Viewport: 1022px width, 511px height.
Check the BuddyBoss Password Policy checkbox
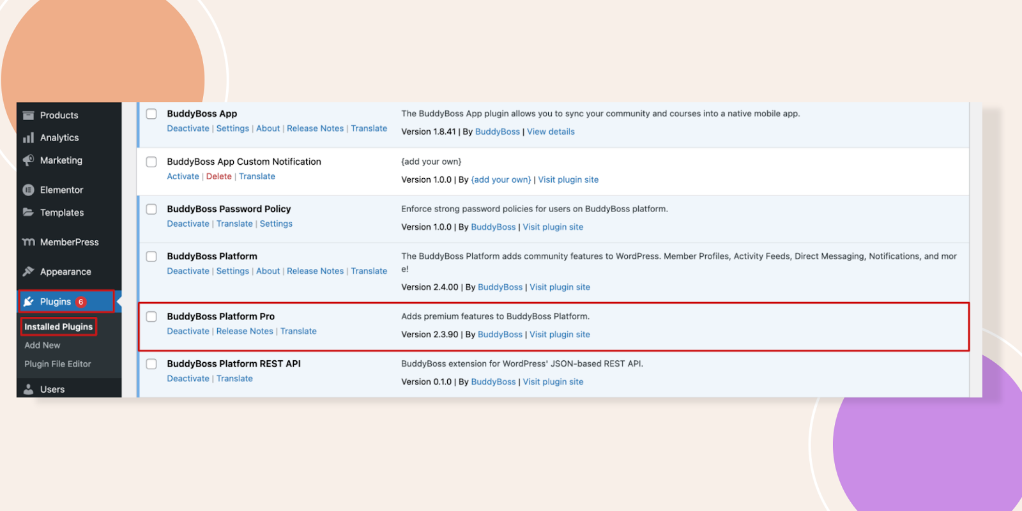point(151,209)
